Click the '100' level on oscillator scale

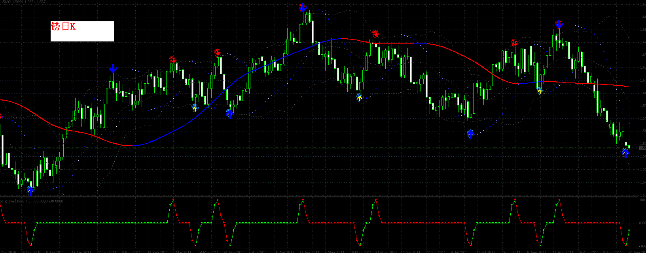click(x=642, y=200)
